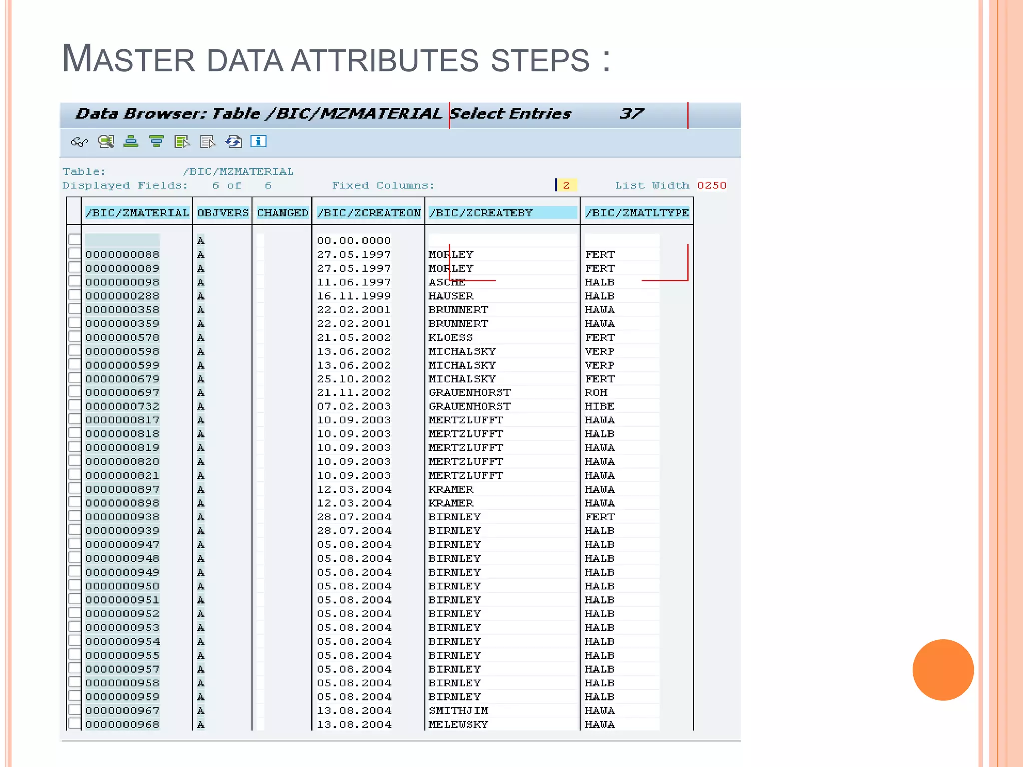Click the /BIC/ZMATERIAL column header
The width and height of the screenshot is (1023, 767).
[x=137, y=213]
